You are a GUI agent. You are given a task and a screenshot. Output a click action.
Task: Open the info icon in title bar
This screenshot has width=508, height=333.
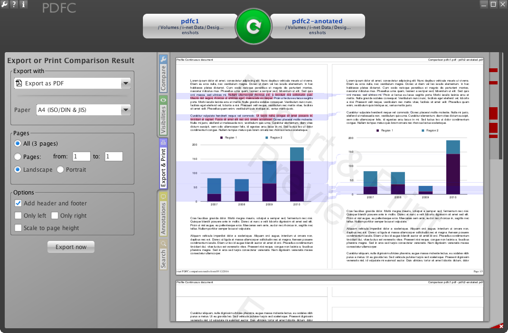click(x=23, y=4)
